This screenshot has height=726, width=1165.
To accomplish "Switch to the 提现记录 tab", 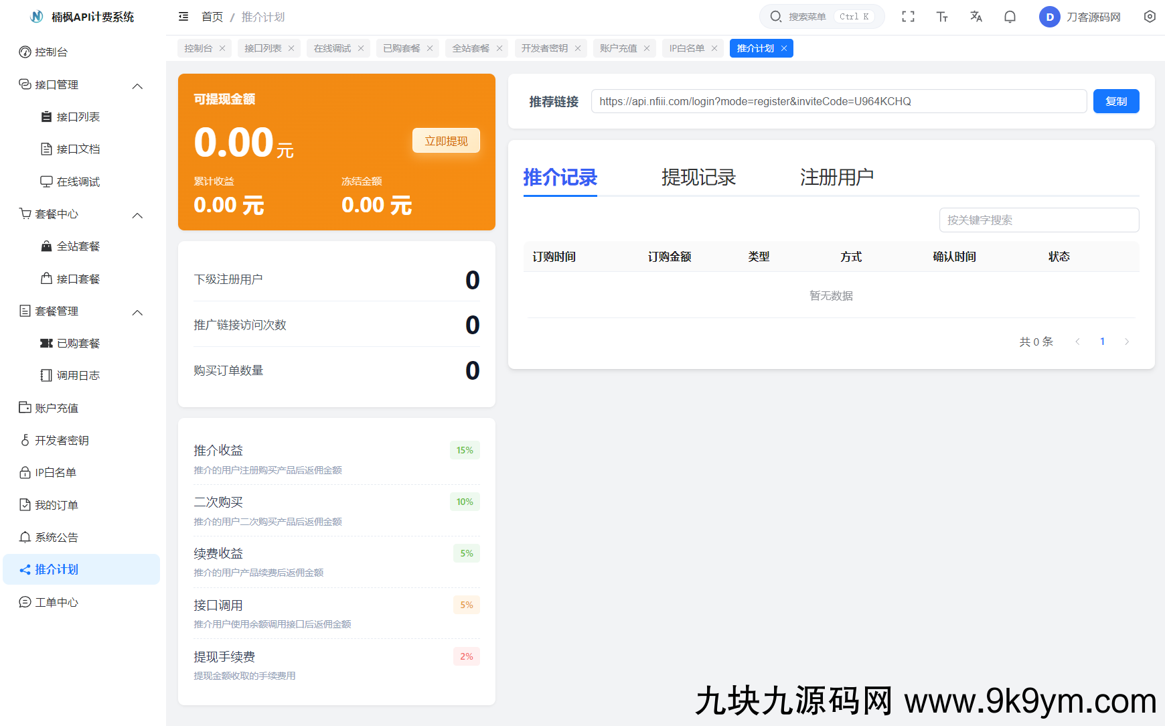I will point(698,177).
